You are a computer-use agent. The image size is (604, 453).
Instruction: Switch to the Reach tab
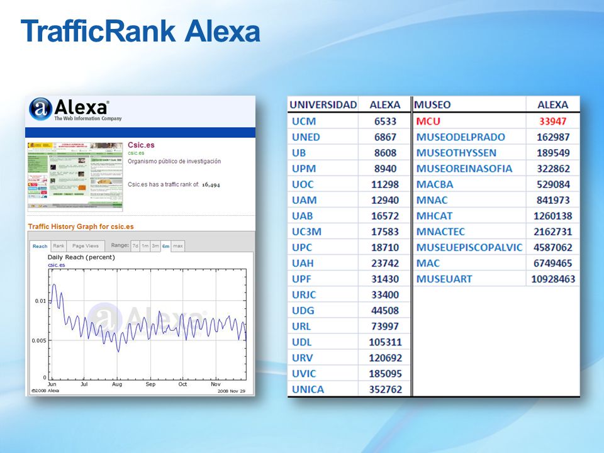40,246
